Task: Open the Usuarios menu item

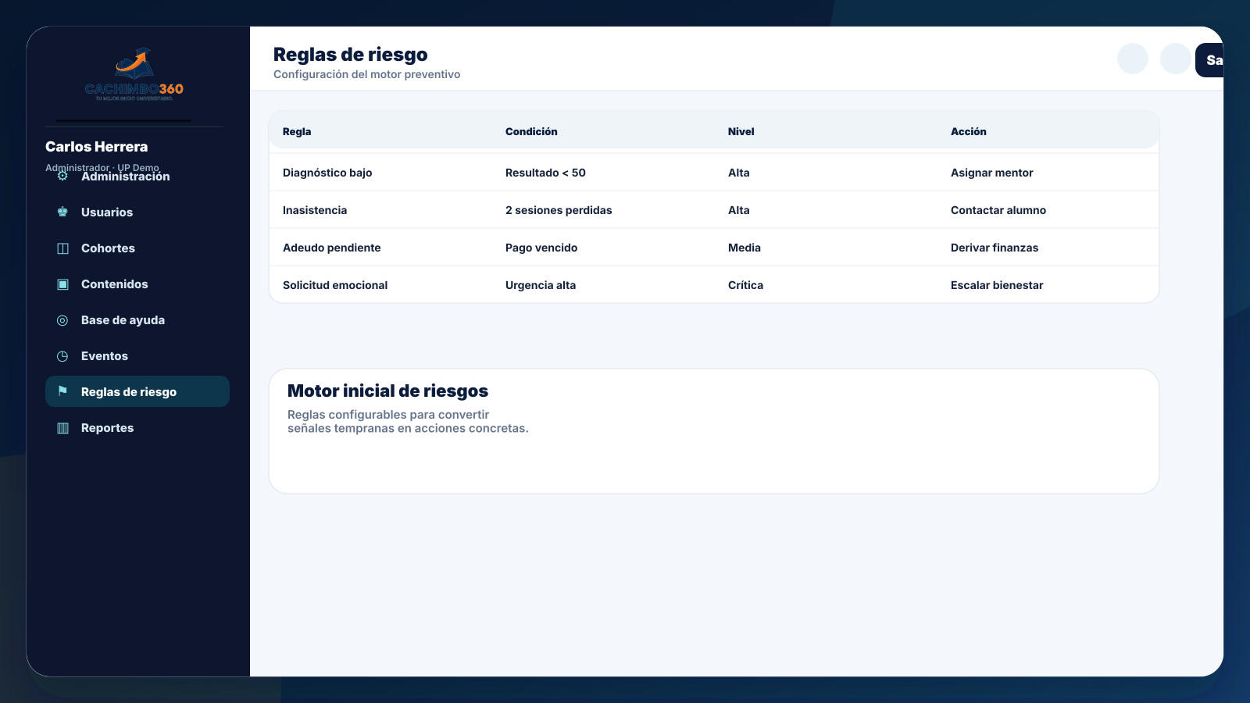Action: pyautogui.click(x=137, y=212)
